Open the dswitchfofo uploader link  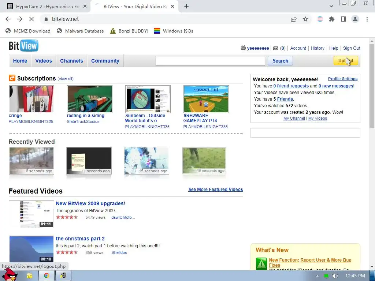click(x=123, y=217)
